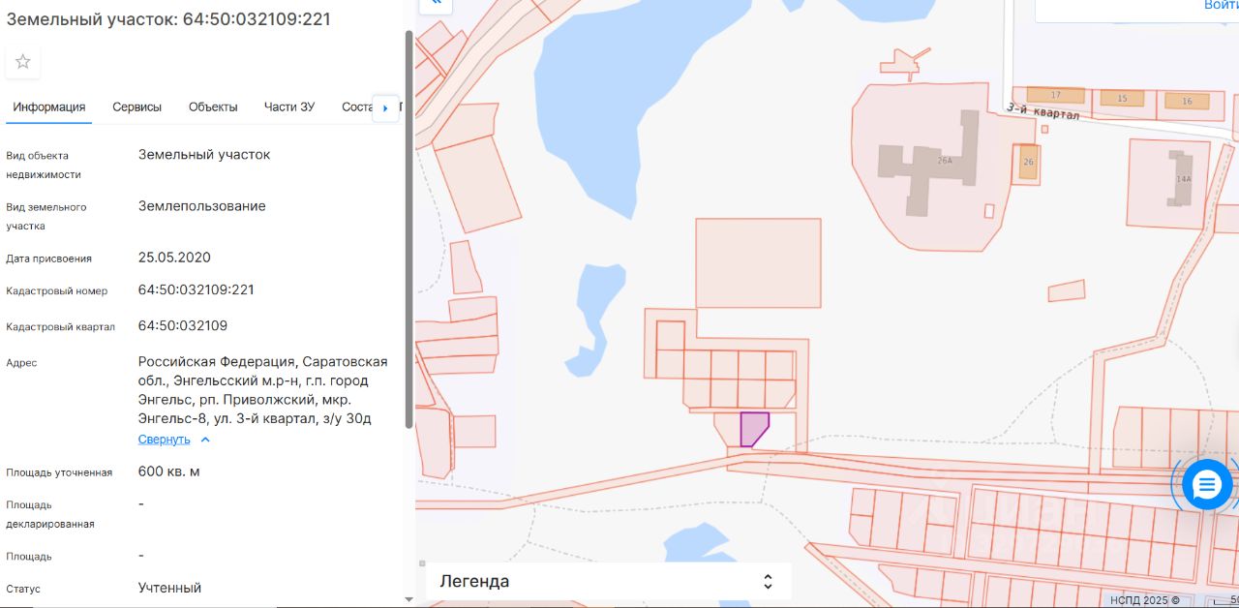
Task: Click the small building 26 on the map
Action: [x=1028, y=162]
